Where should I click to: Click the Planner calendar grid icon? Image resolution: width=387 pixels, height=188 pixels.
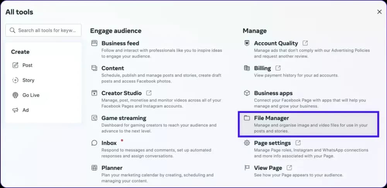[94, 168]
